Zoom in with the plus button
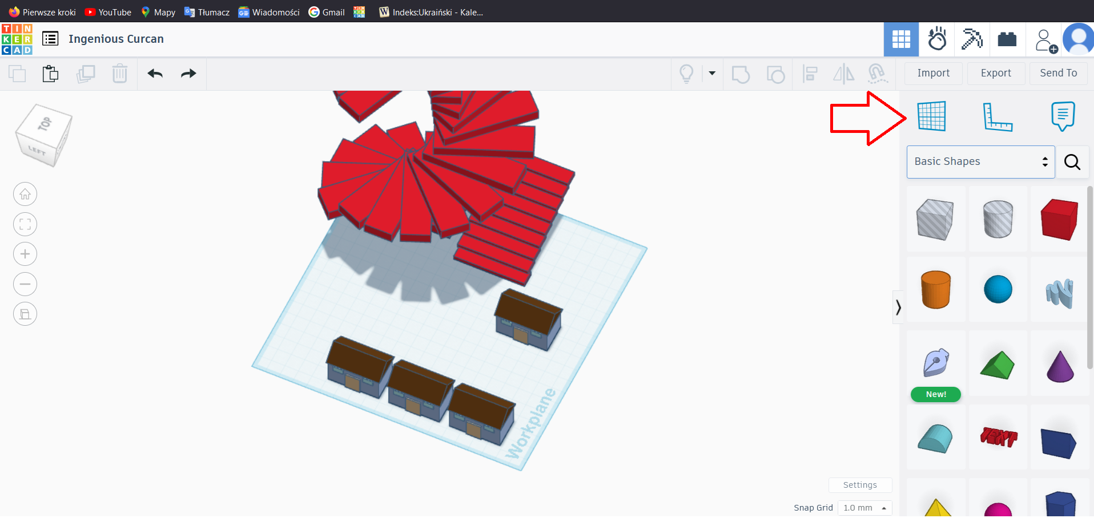 click(25, 254)
